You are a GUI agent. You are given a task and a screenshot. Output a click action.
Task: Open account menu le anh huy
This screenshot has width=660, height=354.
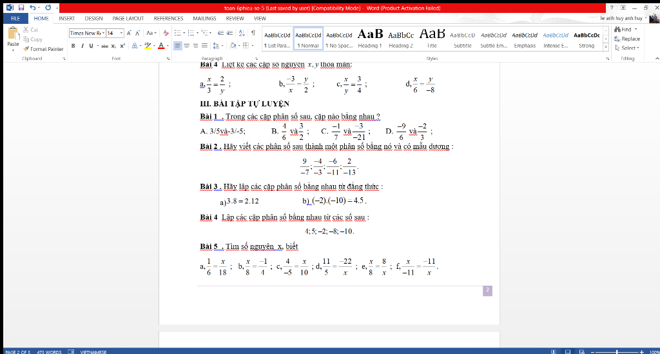pos(624,18)
